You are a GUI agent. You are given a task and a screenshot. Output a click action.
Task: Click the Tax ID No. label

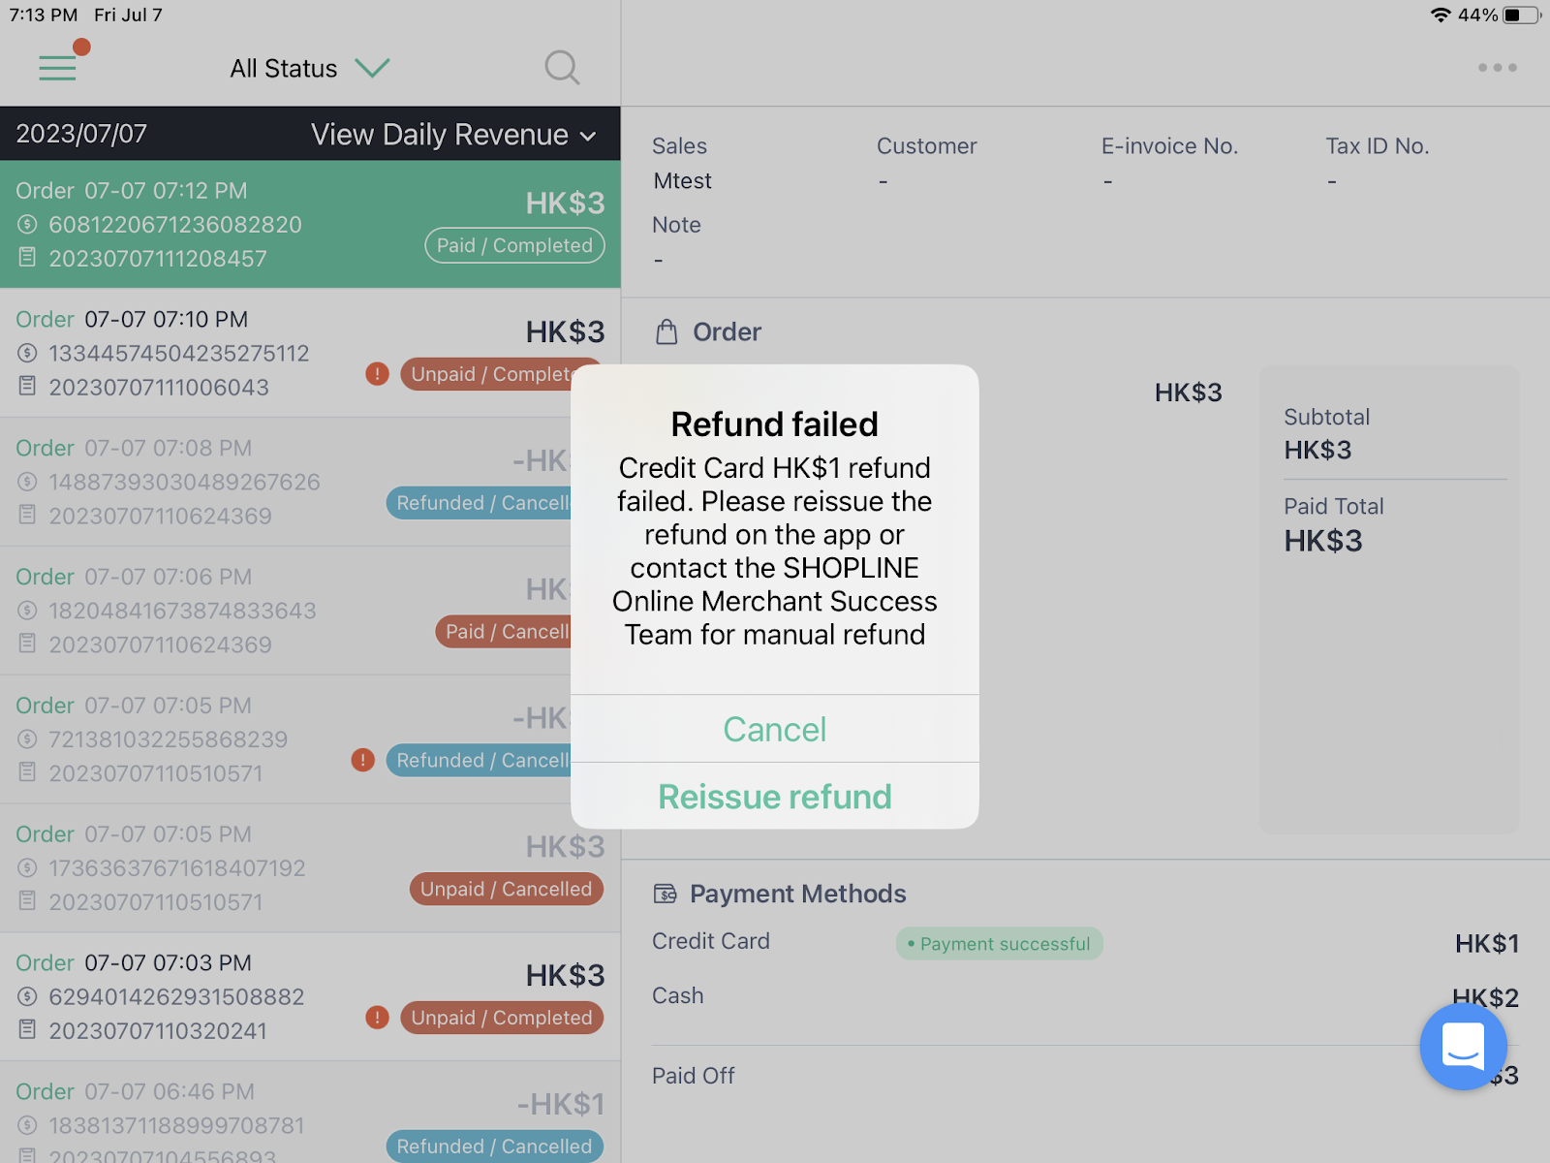(x=1378, y=146)
